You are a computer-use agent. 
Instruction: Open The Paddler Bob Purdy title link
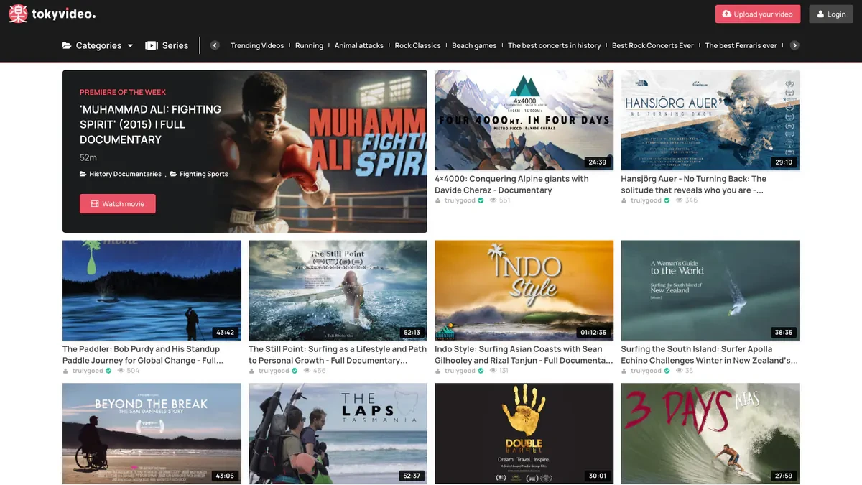[143, 355]
